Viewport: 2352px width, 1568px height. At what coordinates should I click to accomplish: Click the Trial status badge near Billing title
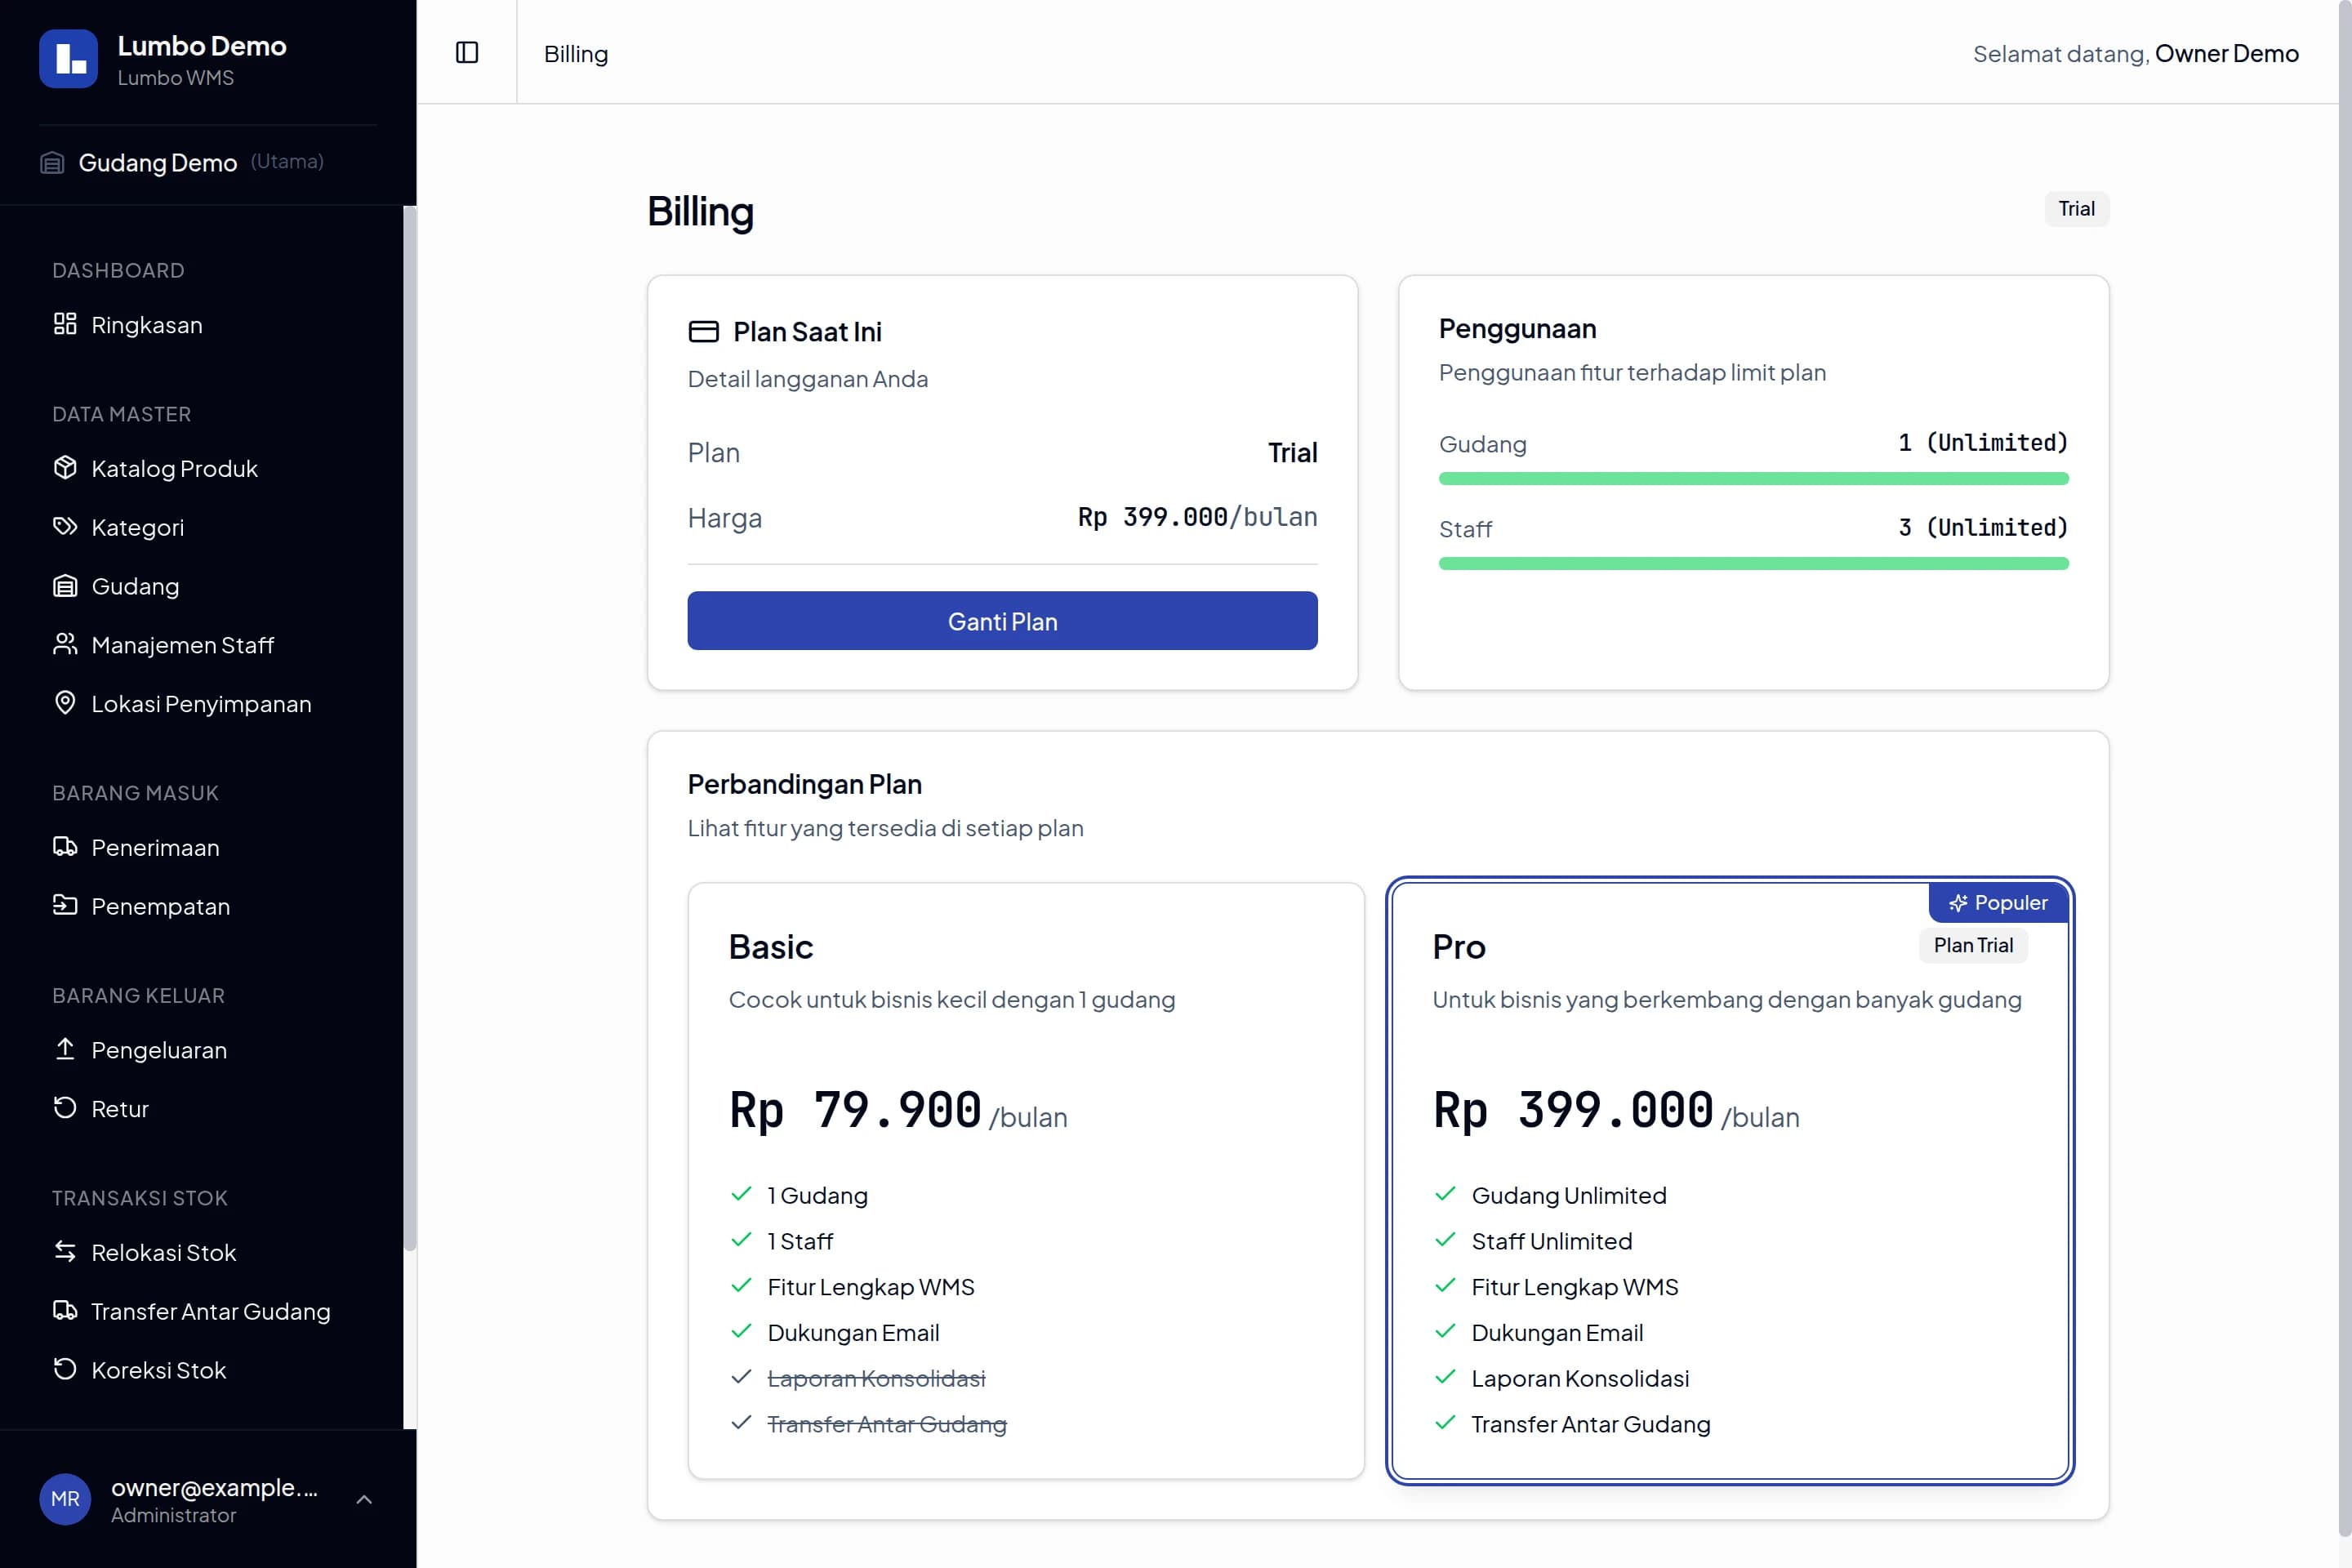click(x=2076, y=209)
